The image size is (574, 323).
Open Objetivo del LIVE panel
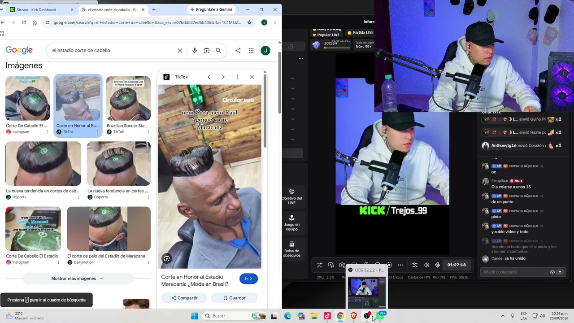tap(292, 197)
